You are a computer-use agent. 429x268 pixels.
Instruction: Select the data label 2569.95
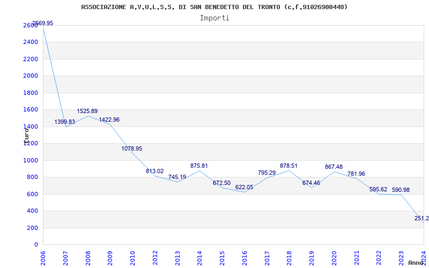click(43, 23)
